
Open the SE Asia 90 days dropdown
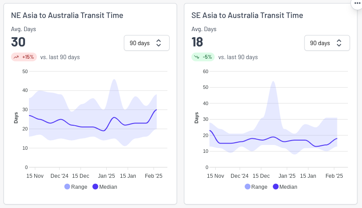click(327, 43)
